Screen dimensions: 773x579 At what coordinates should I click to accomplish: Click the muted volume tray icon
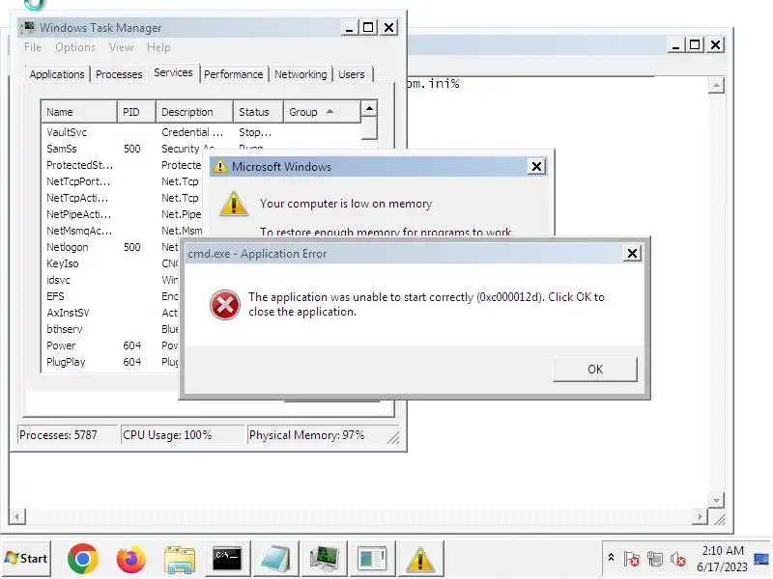pyautogui.click(x=678, y=559)
